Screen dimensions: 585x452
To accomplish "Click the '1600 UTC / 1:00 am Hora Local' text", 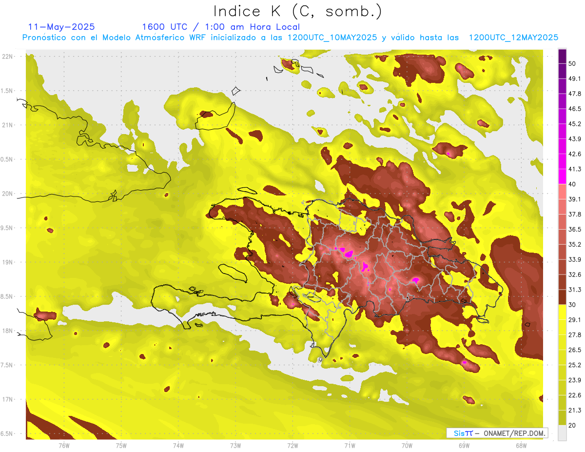I will (221, 27).
